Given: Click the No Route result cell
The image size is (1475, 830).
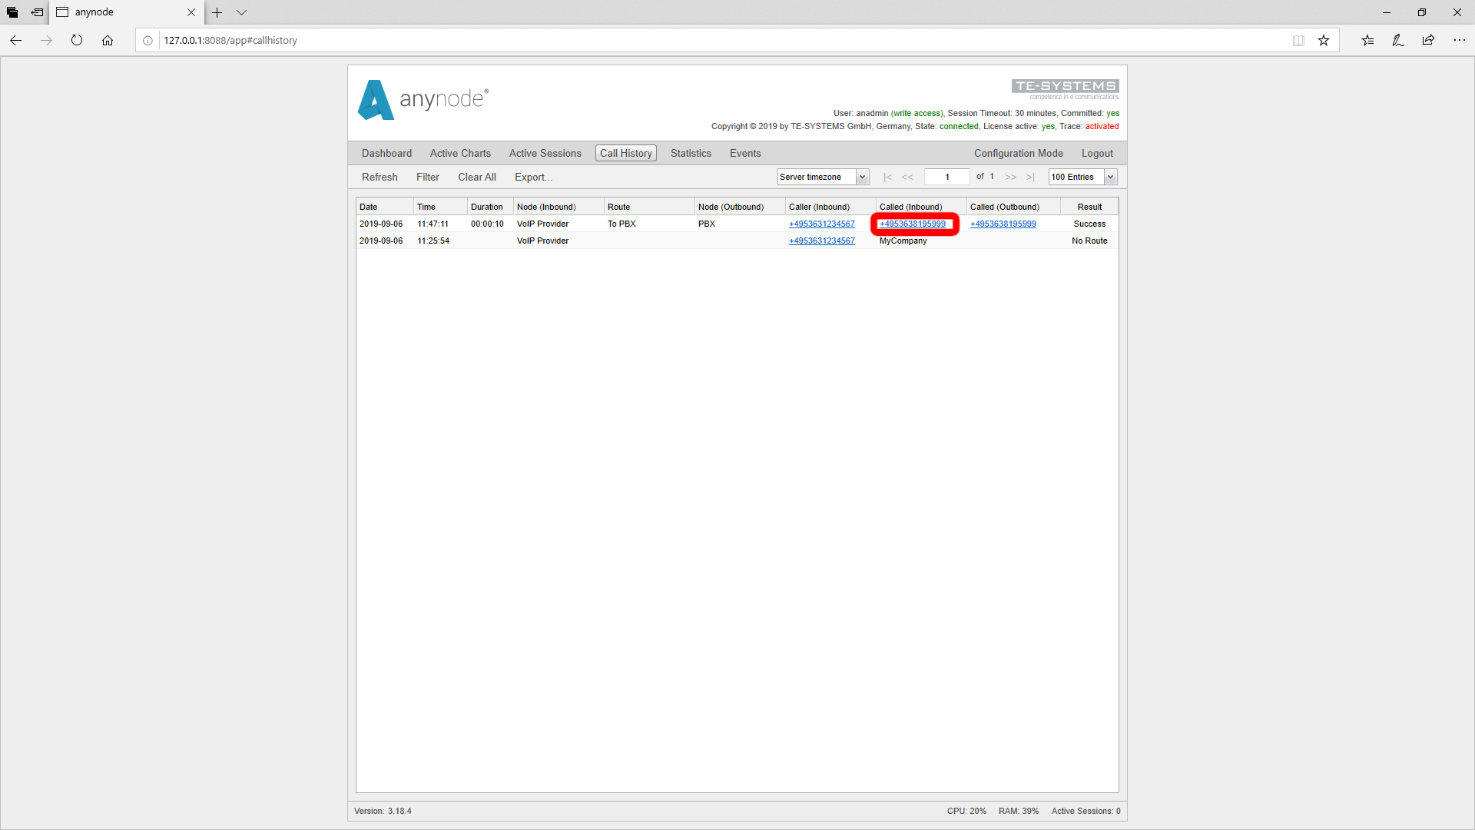Looking at the screenshot, I should 1089,241.
